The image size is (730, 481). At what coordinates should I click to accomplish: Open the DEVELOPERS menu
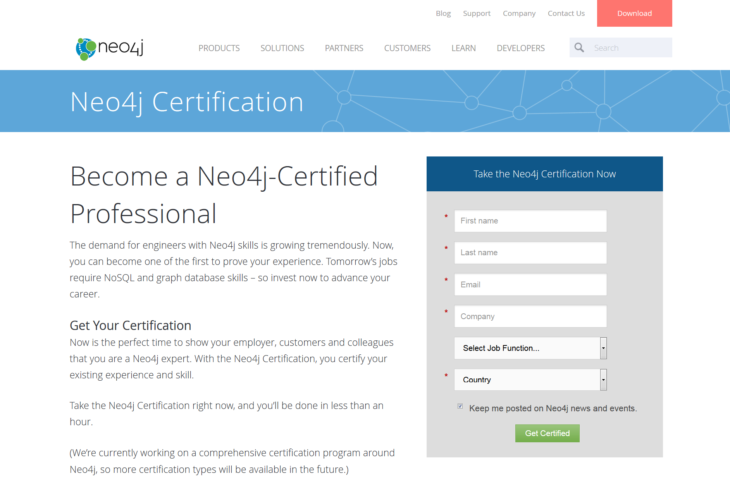click(521, 48)
